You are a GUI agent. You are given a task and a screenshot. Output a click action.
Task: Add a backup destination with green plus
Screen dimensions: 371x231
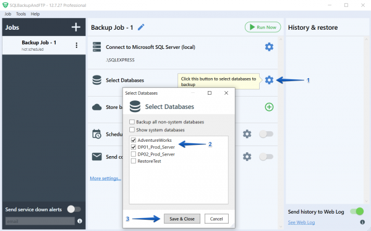tap(269, 107)
